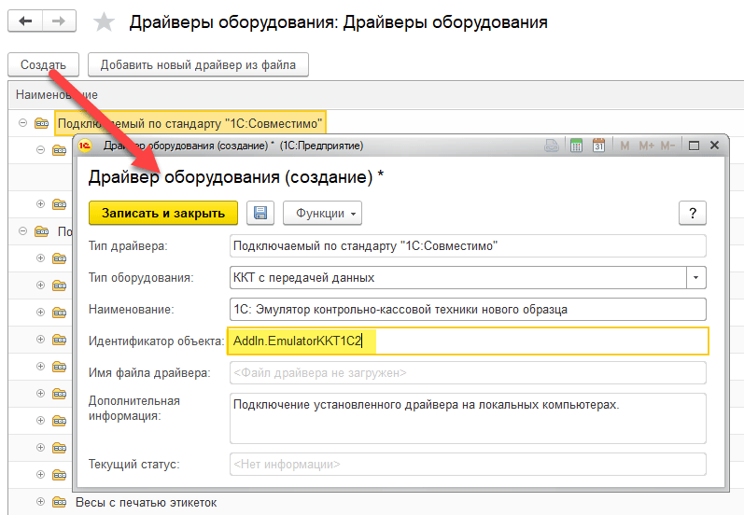Select the Весы с печатью этикеток row

tap(147, 502)
